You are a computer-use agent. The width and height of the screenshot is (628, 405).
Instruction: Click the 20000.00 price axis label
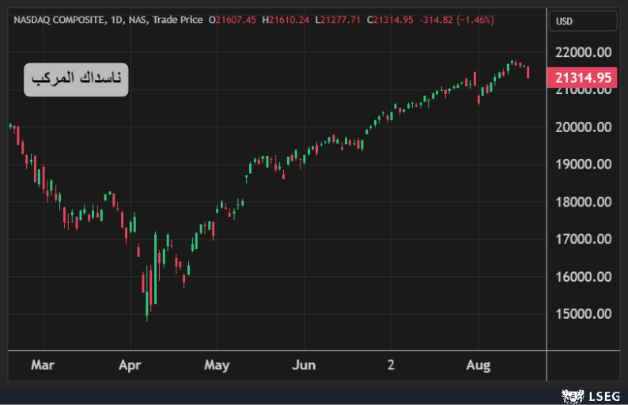[x=584, y=127]
